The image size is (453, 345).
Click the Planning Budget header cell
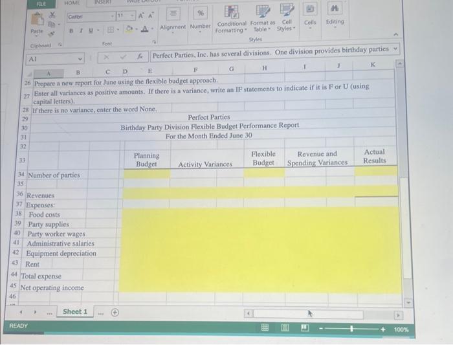pyautogui.click(x=147, y=159)
